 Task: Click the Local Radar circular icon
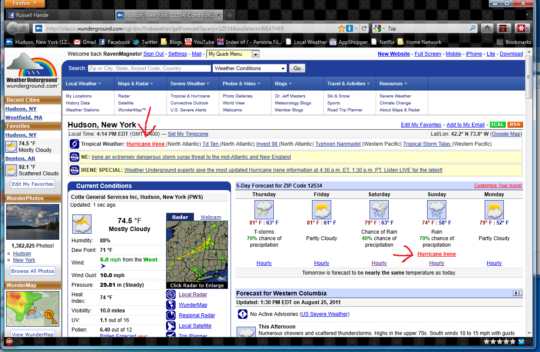(x=171, y=295)
